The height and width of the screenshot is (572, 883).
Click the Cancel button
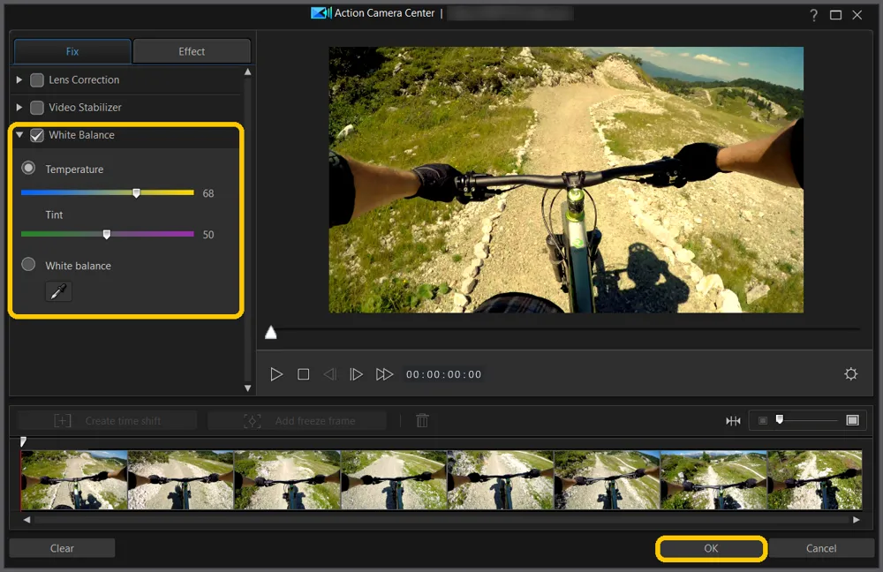(x=821, y=548)
